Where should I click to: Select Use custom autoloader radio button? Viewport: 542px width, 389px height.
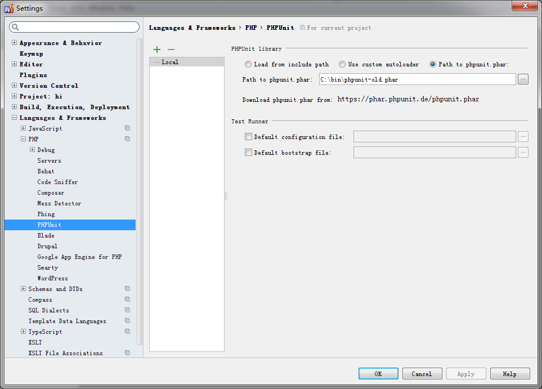[x=342, y=65]
